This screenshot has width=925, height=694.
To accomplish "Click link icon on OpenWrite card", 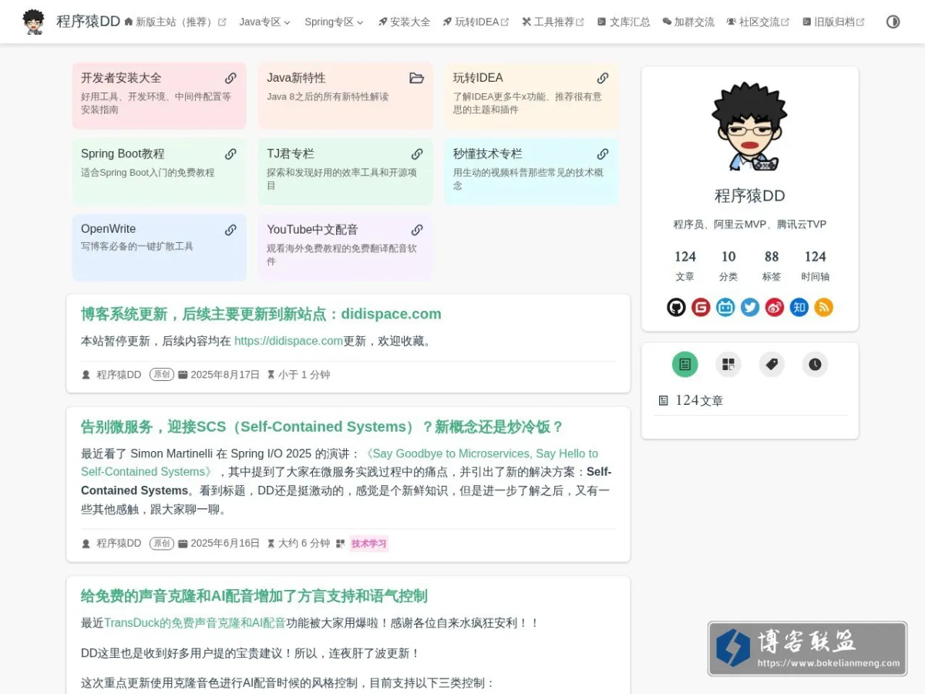I will click(x=230, y=230).
